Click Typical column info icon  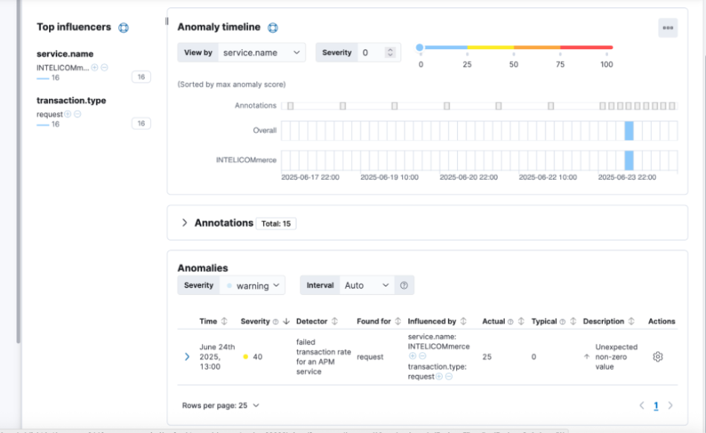pyautogui.click(x=563, y=322)
